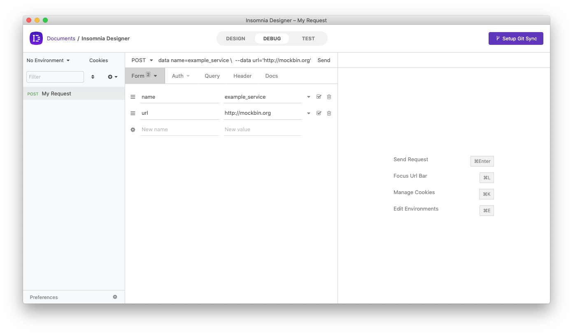Toggle the name row enabled checkbox
This screenshot has height=334, width=573.
coord(319,97)
